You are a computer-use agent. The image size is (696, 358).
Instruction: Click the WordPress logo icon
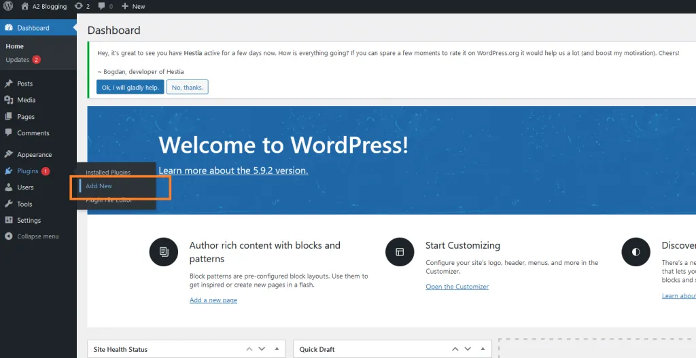point(8,6)
